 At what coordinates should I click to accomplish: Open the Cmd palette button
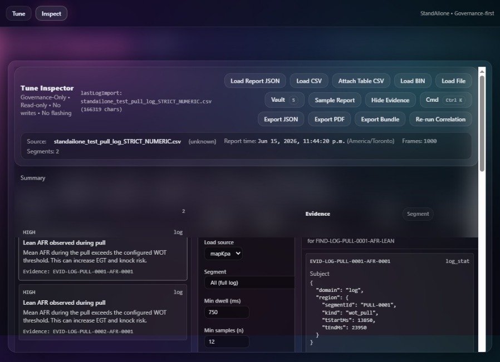[x=445, y=100]
